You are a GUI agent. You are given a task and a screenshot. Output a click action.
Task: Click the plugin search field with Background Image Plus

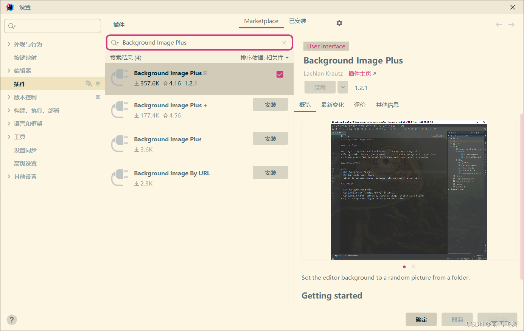[199, 43]
